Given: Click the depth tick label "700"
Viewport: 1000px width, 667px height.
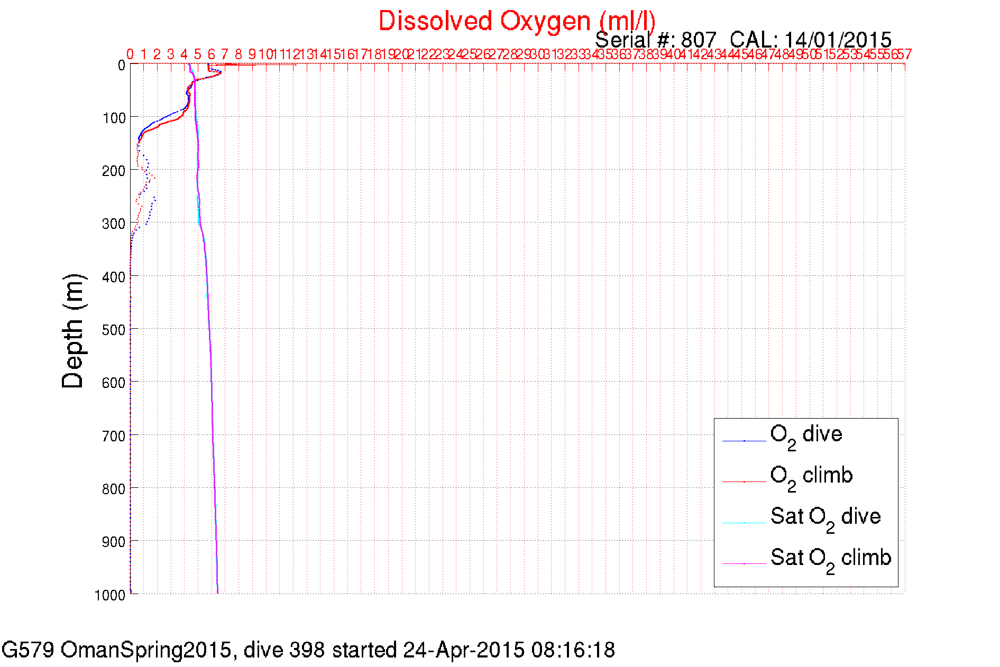Looking at the screenshot, I should 114,437.
